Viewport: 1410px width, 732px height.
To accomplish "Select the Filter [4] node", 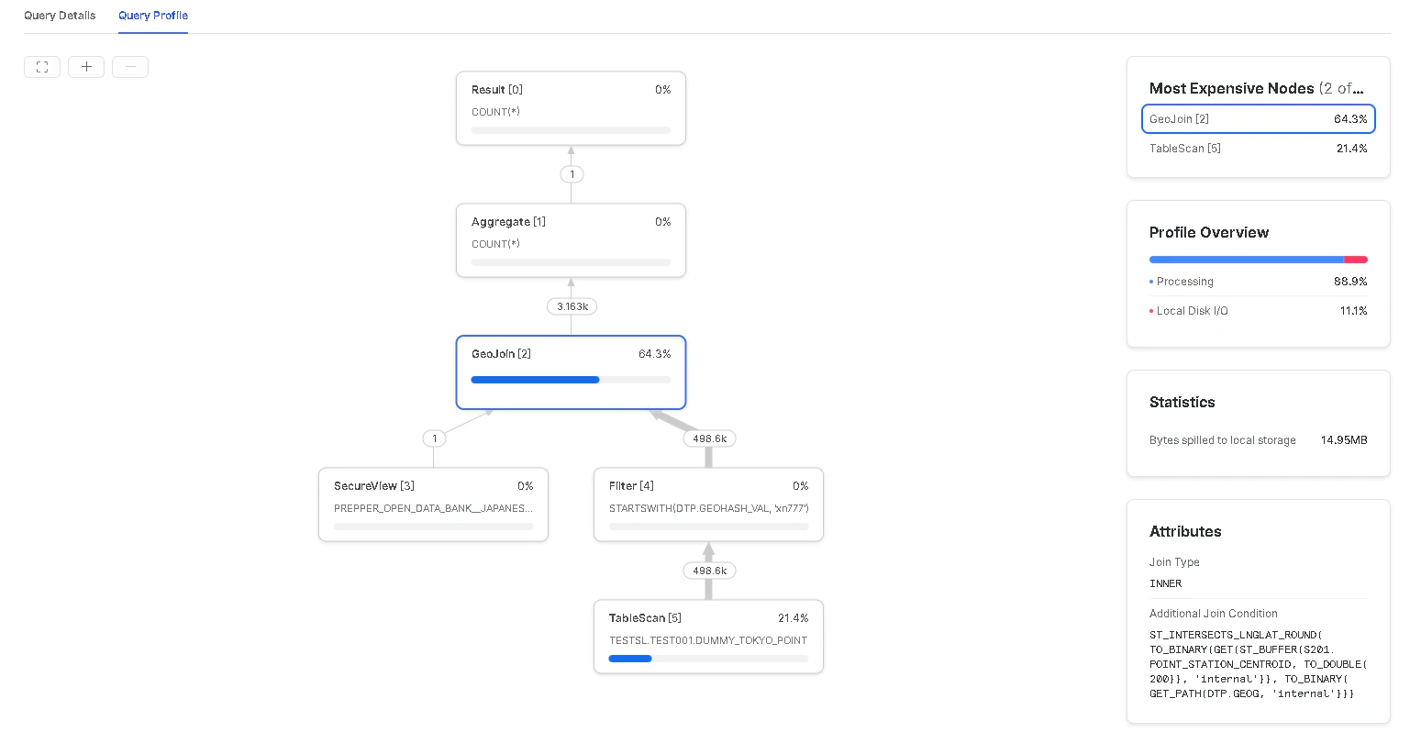I will point(708,505).
